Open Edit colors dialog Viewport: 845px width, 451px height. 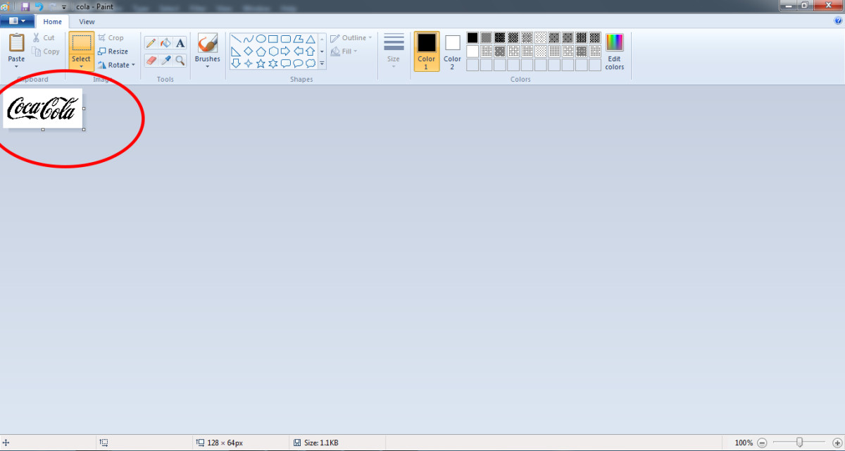tap(614, 51)
